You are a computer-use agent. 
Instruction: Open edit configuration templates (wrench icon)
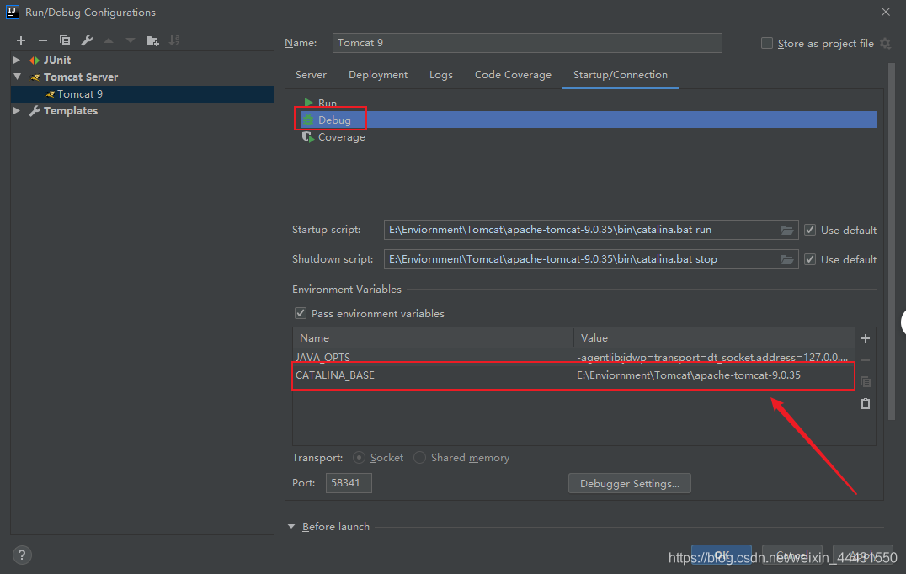(x=85, y=40)
